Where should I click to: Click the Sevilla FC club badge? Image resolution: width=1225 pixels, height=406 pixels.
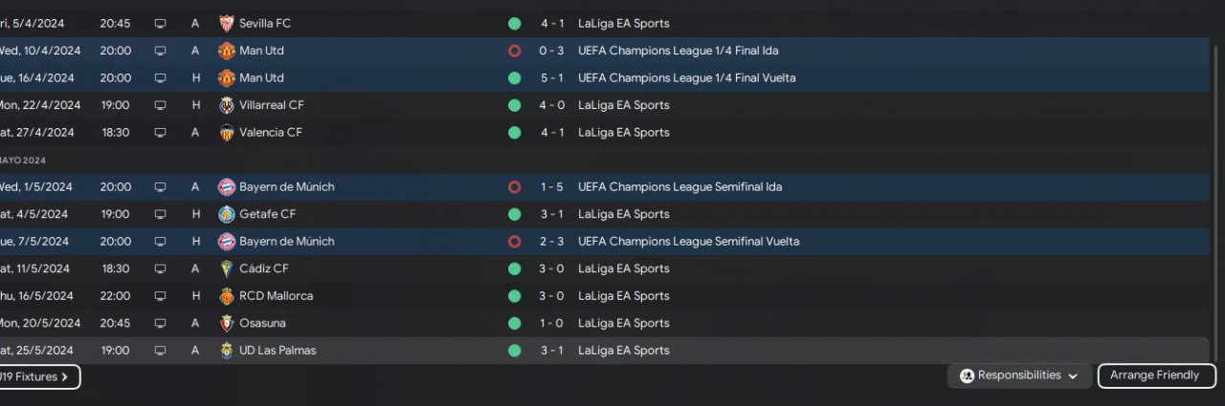(227, 24)
